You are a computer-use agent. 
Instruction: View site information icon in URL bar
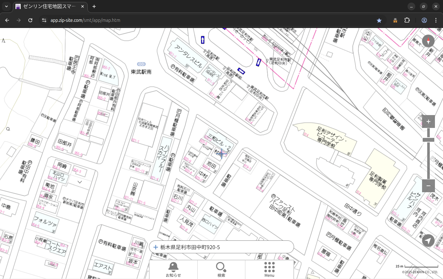(x=44, y=20)
